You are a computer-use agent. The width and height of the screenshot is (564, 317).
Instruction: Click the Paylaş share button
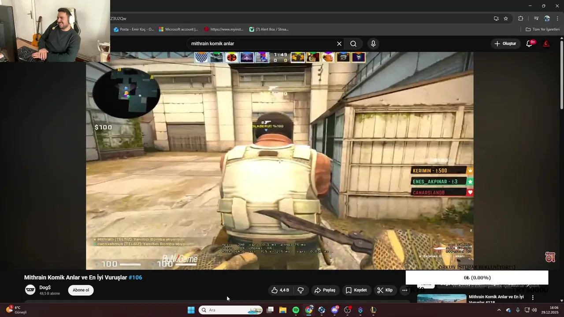tap(325, 290)
